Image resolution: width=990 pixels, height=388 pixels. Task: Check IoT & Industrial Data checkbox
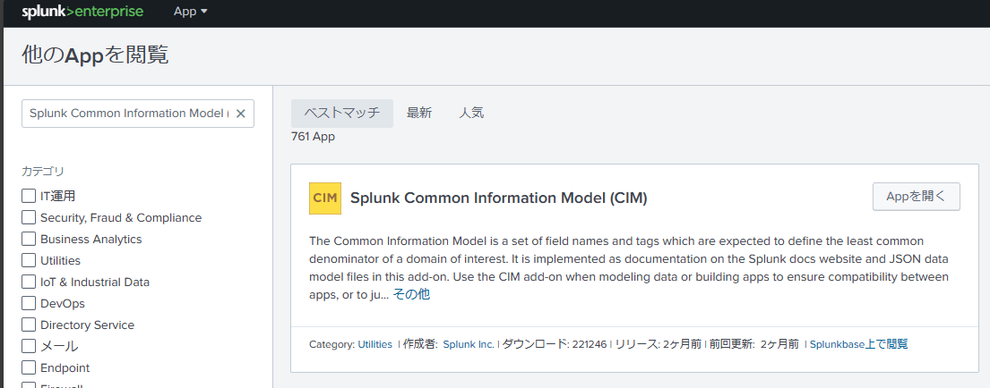29,282
